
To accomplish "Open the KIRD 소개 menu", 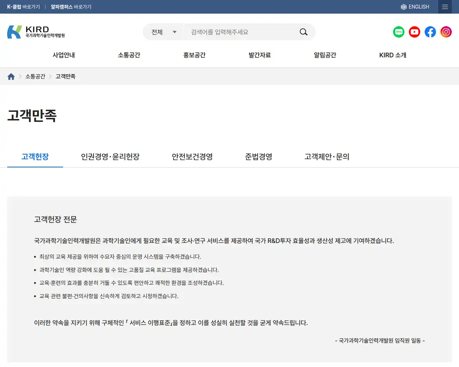I will 393,55.
